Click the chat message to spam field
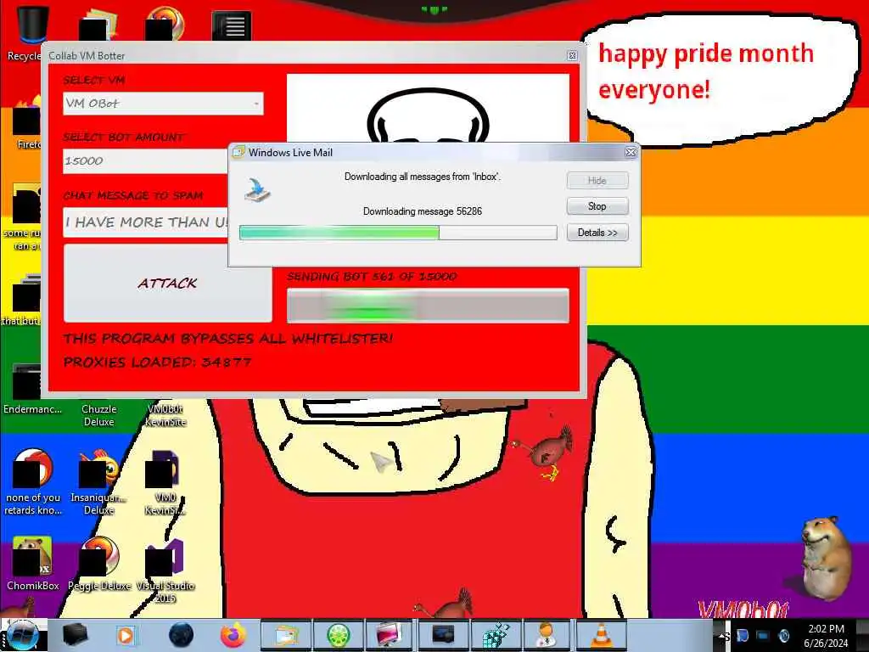Image resolution: width=869 pixels, height=652 pixels. tap(145, 222)
